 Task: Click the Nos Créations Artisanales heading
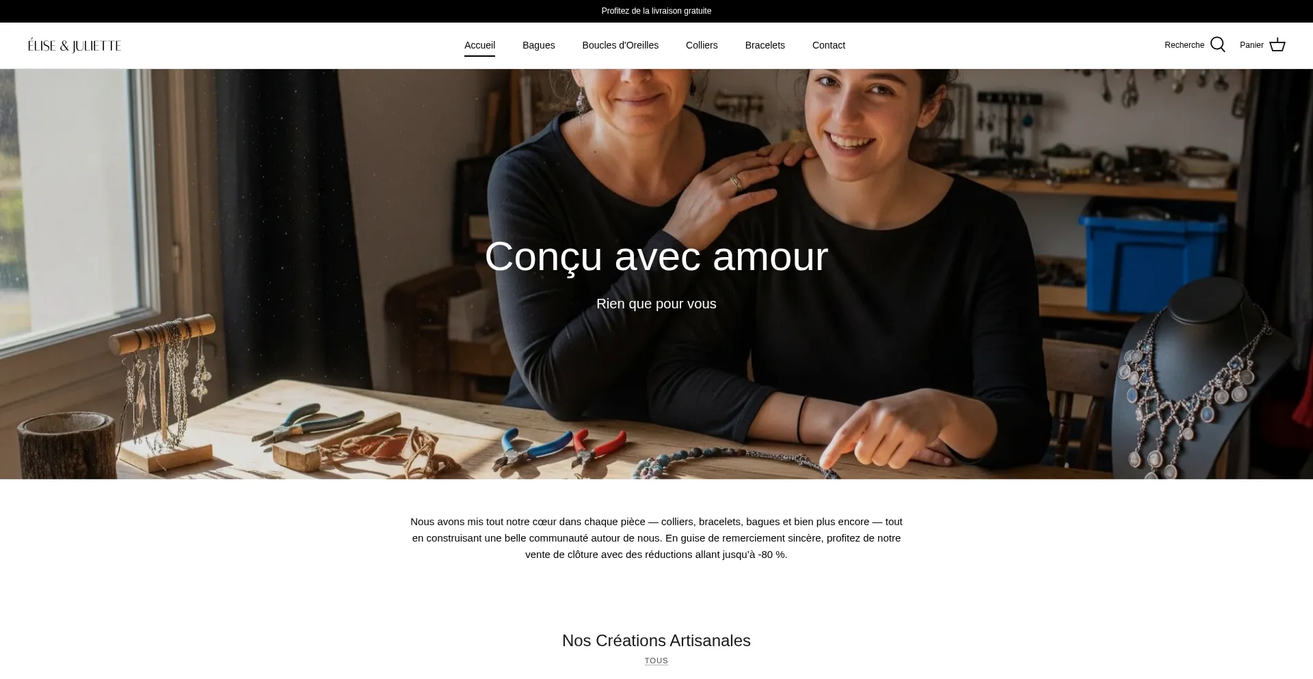(656, 641)
